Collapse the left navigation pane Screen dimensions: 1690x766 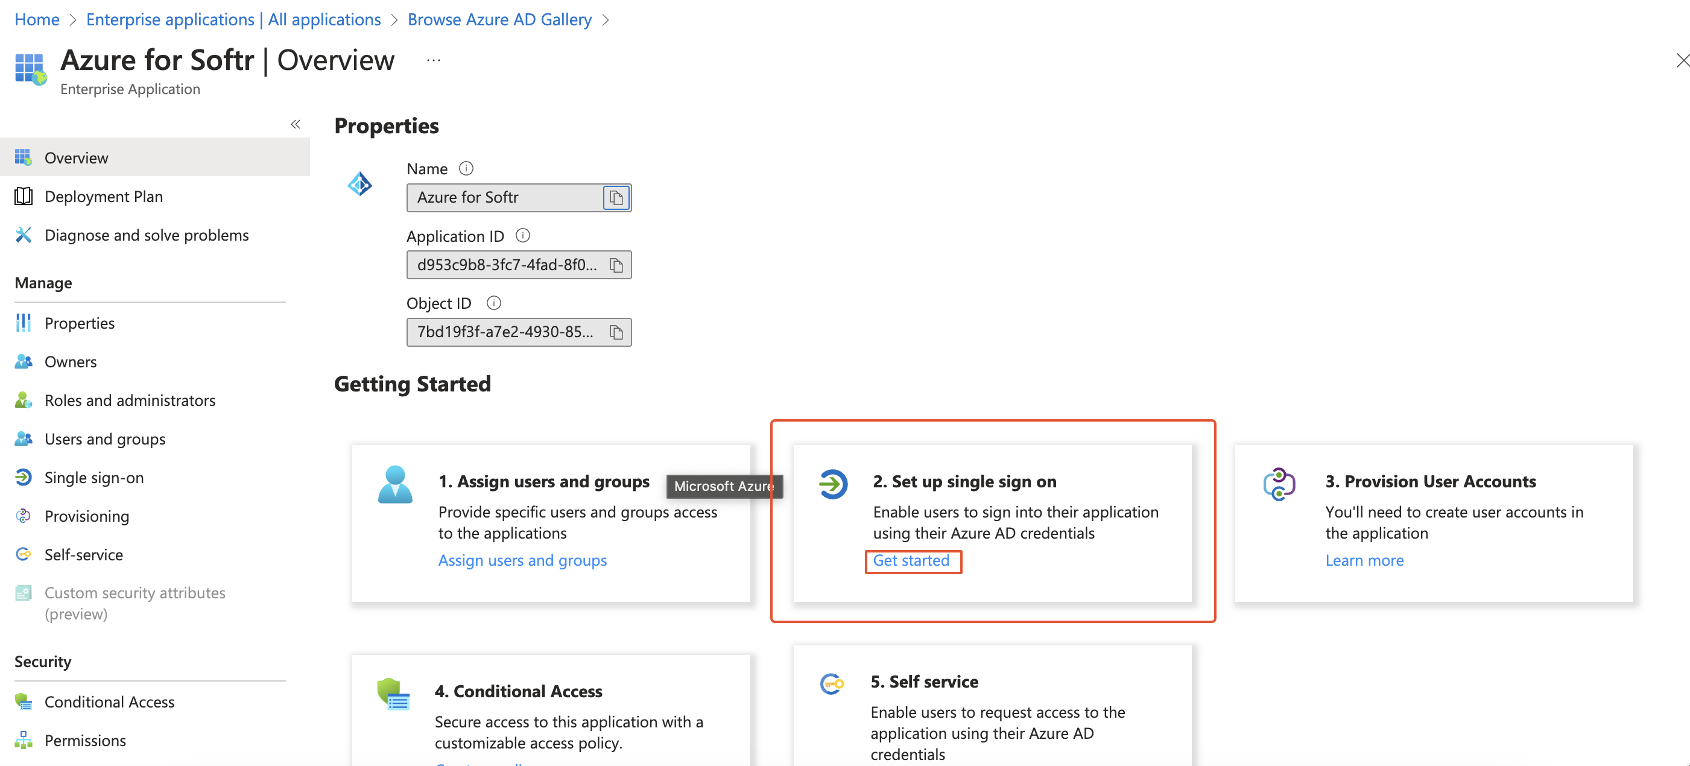(295, 124)
